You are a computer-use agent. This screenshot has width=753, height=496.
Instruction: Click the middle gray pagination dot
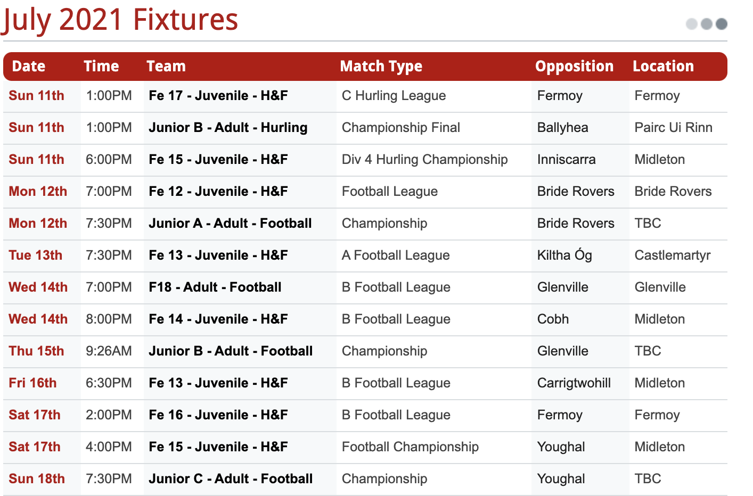pos(707,24)
